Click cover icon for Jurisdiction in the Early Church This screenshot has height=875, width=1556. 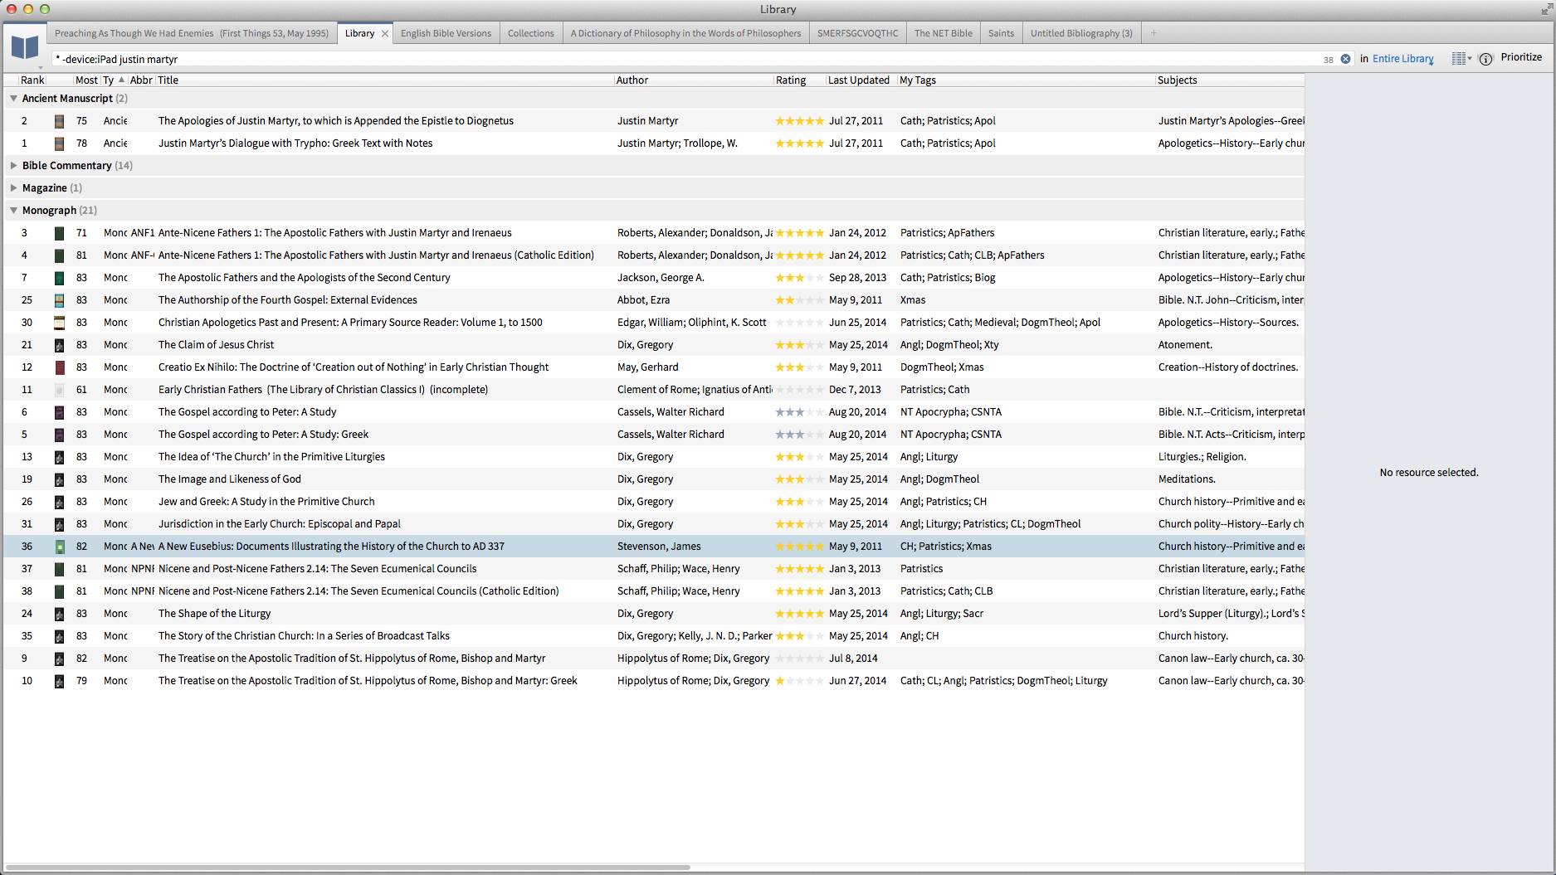click(x=59, y=524)
